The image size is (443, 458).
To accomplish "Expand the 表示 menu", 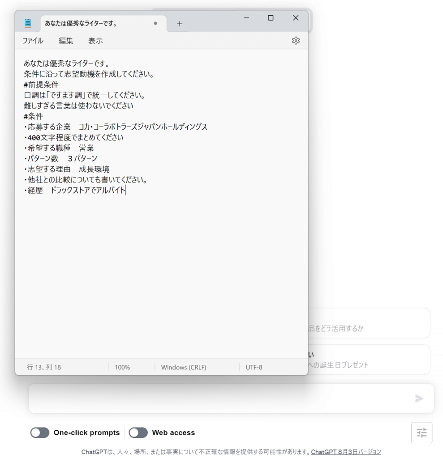I will click(95, 41).
